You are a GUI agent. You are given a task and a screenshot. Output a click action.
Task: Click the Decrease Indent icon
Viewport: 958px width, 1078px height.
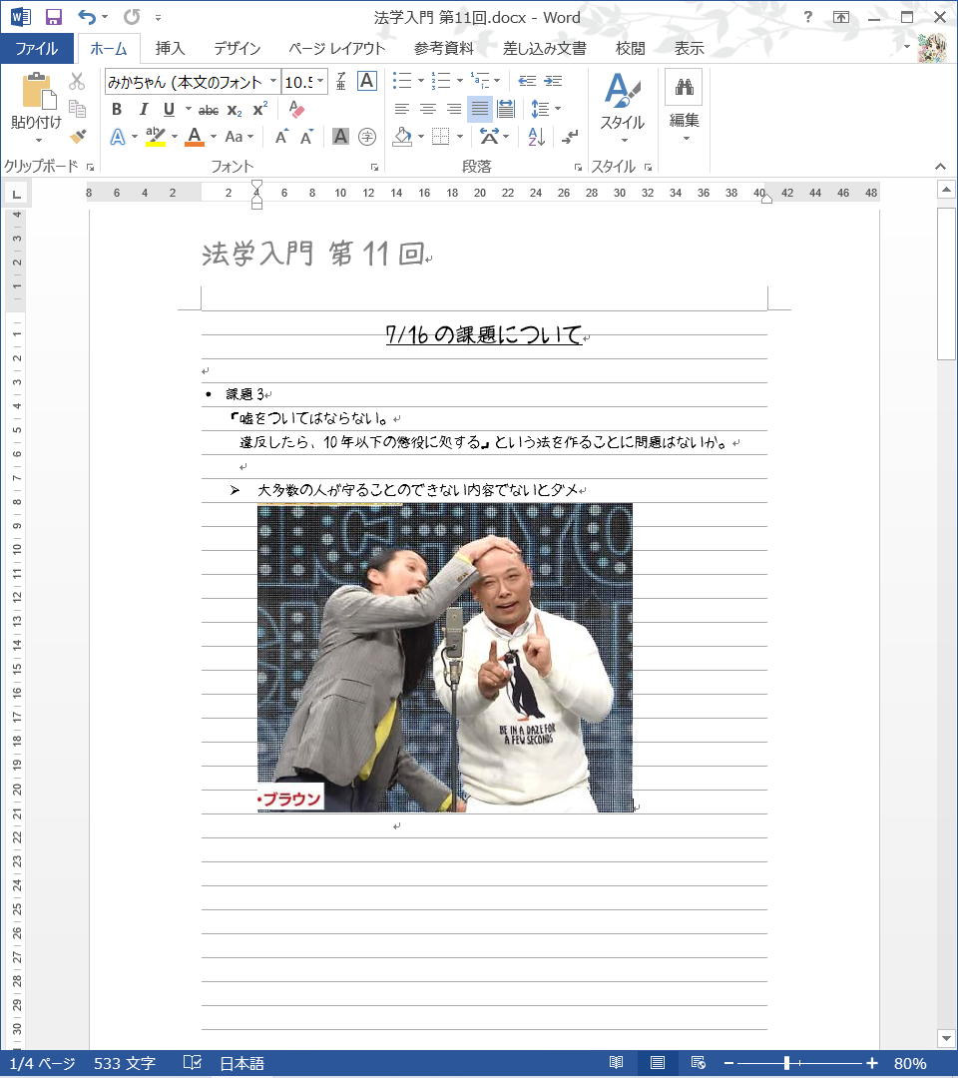(527, 81)
